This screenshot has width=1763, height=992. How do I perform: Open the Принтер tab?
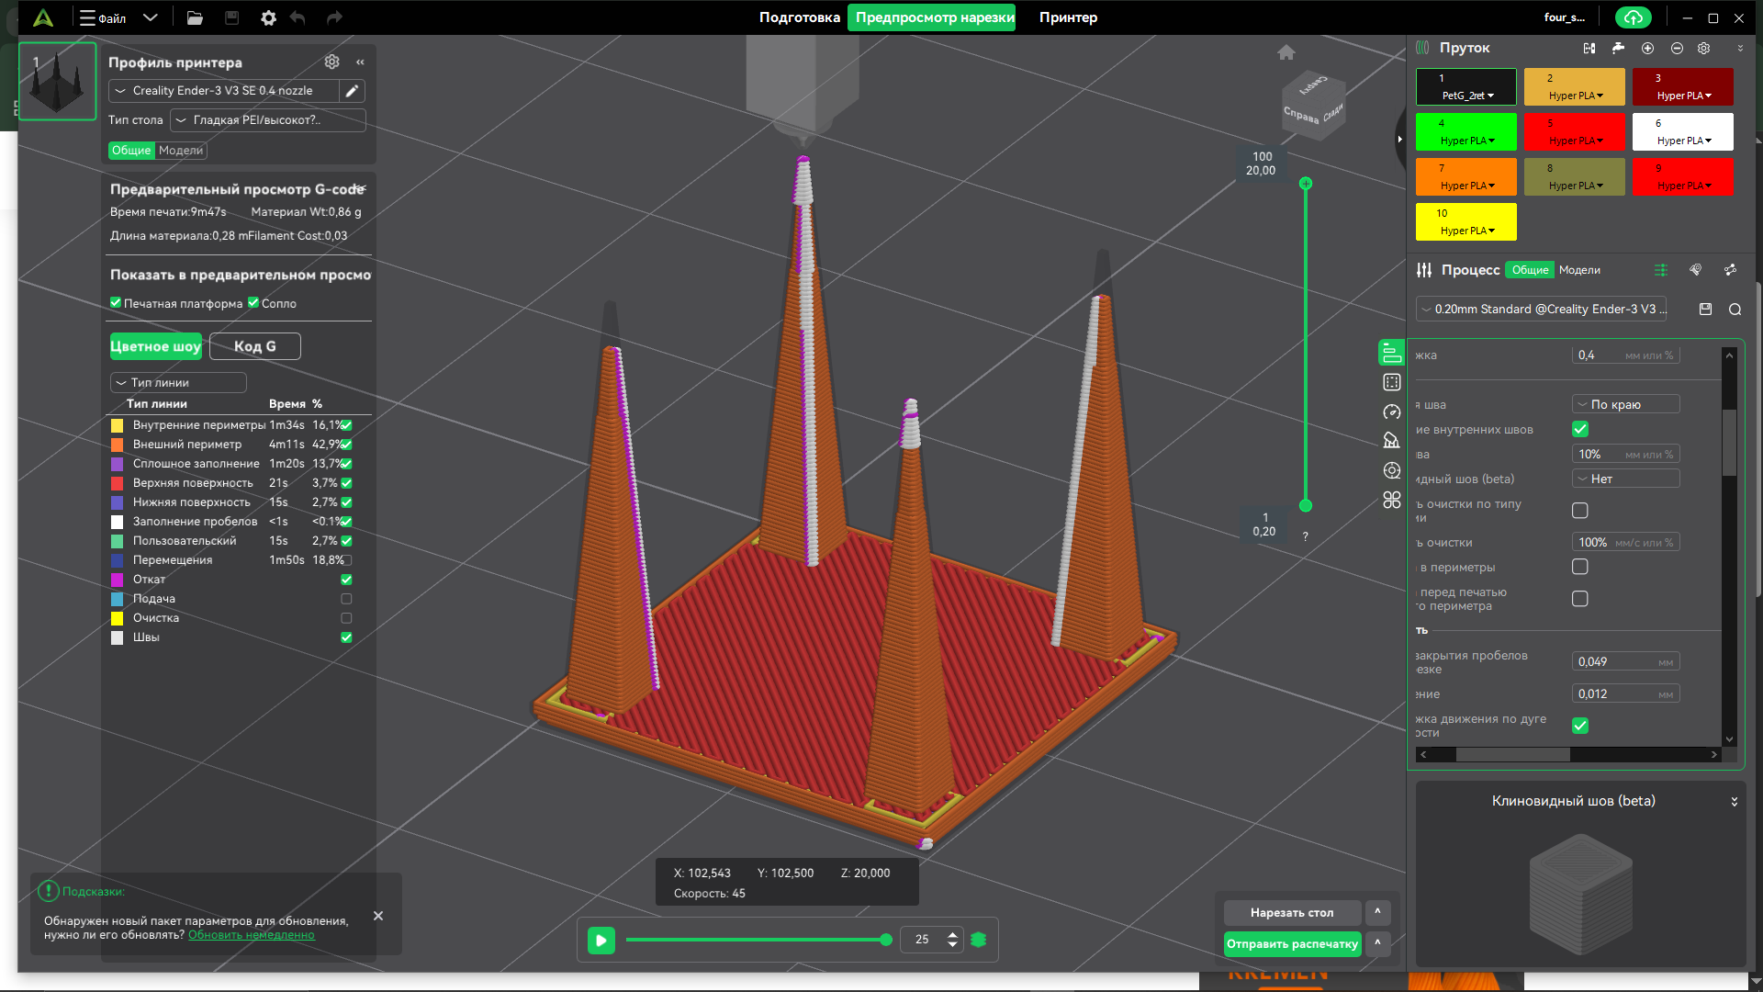click(x=1068, y=17)
